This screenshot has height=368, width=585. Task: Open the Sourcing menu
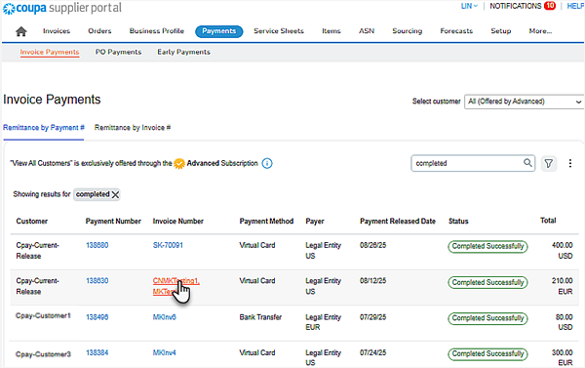(407, 31)
